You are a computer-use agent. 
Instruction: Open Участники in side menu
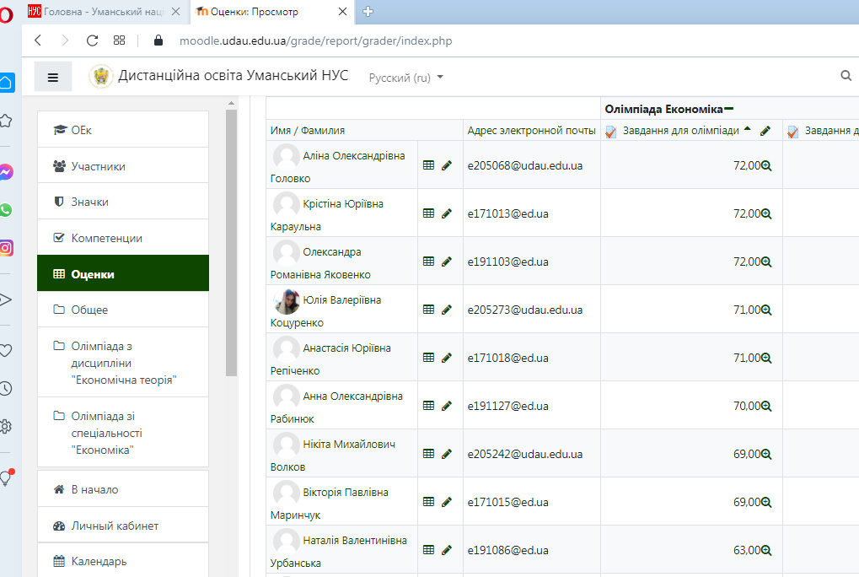(123, 166)
